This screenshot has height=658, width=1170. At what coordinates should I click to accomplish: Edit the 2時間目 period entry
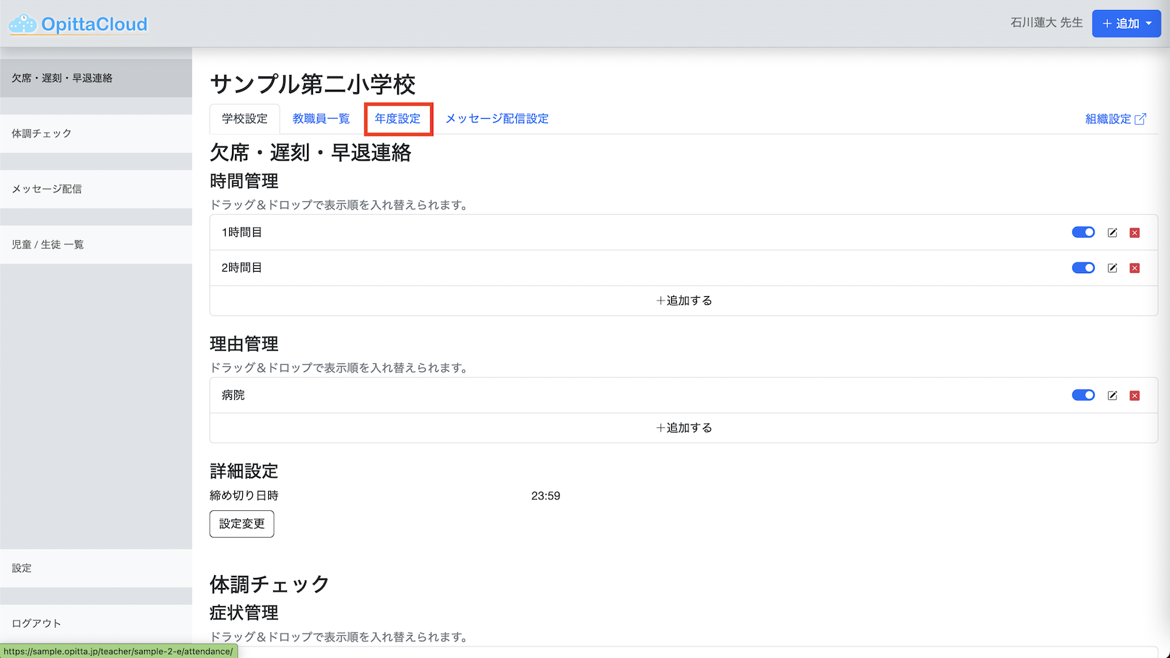point(1112,268)
